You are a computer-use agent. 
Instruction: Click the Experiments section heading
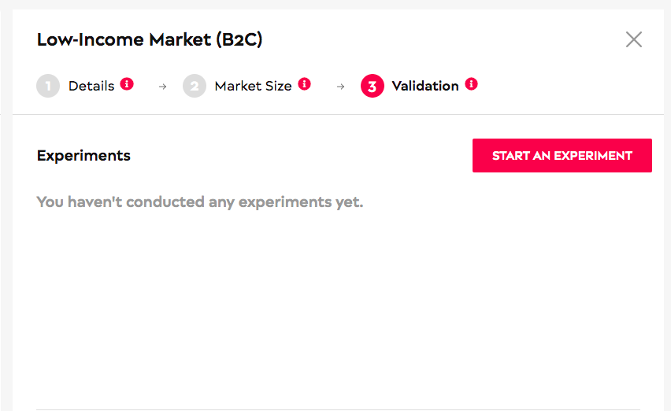point(83,155)
